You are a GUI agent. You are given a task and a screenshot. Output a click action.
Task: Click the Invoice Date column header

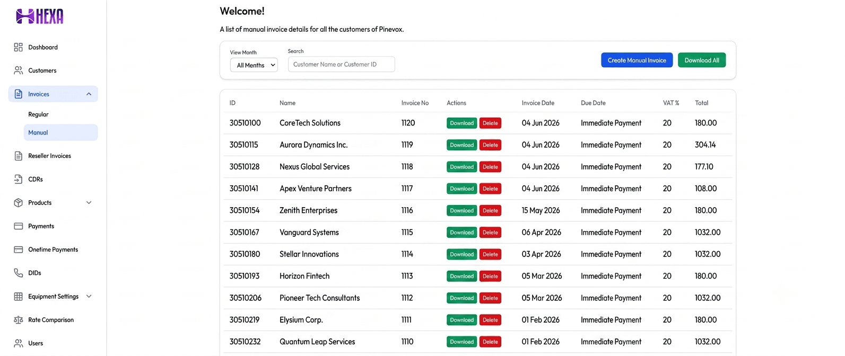[538, 103]
